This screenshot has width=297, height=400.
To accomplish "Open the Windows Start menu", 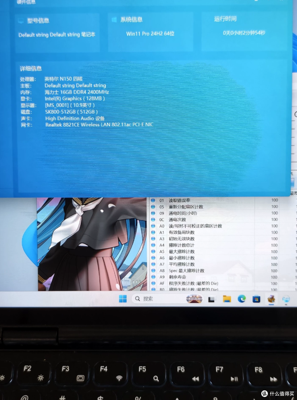I will [123, 299].
